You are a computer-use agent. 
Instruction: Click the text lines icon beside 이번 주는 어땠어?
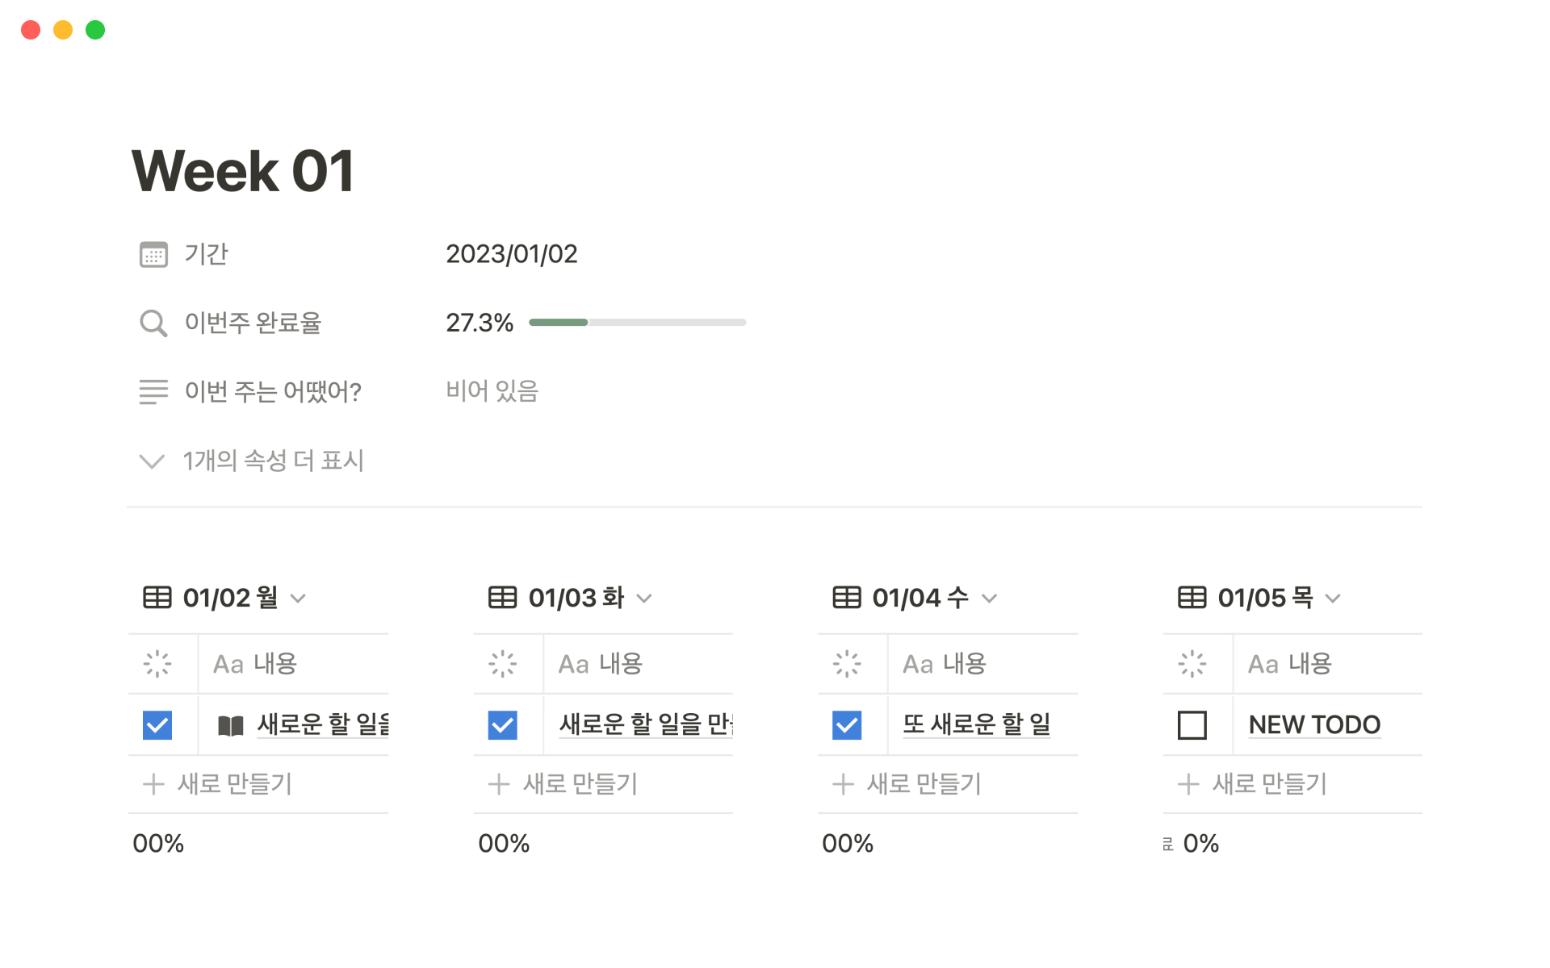coord(153,391)
